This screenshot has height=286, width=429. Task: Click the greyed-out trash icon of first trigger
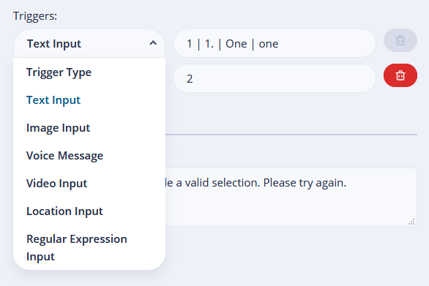400,40
